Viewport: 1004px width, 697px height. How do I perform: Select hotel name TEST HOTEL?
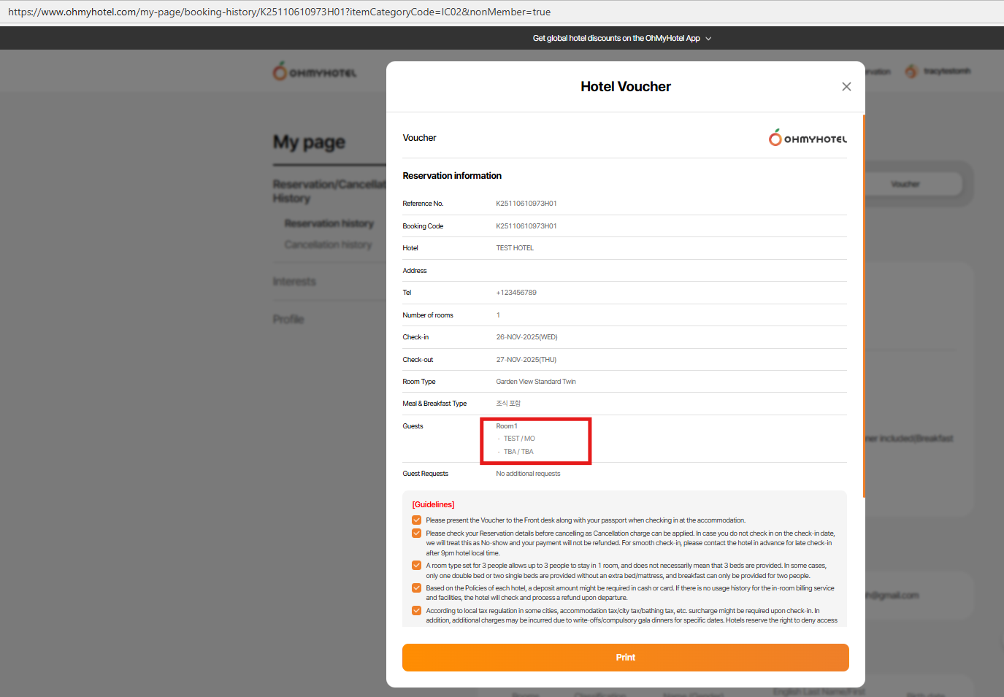coord(515,248)
